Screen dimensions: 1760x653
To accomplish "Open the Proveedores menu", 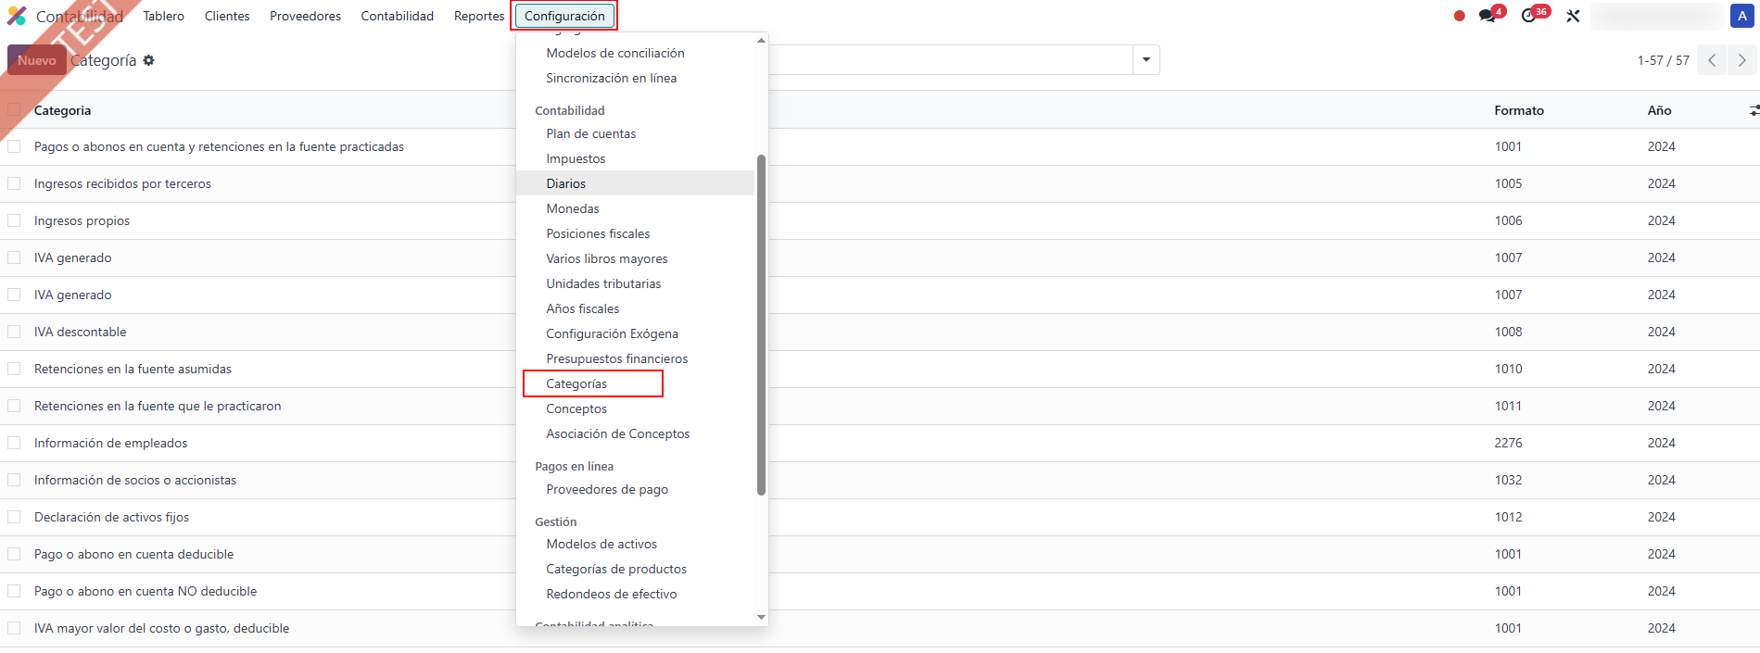I will click(x=305, y=16).
